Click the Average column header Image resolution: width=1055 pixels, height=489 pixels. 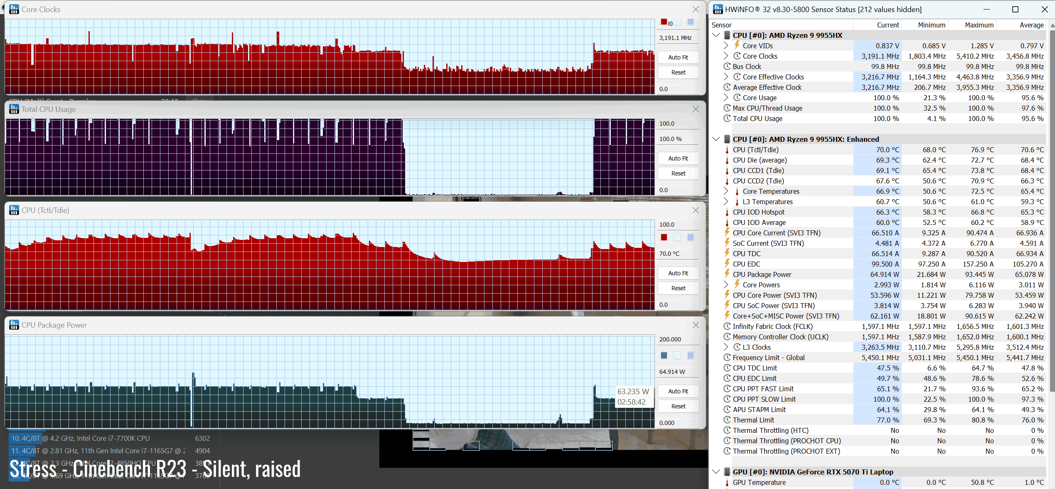pyautogui.click(x=1031, y=25)
